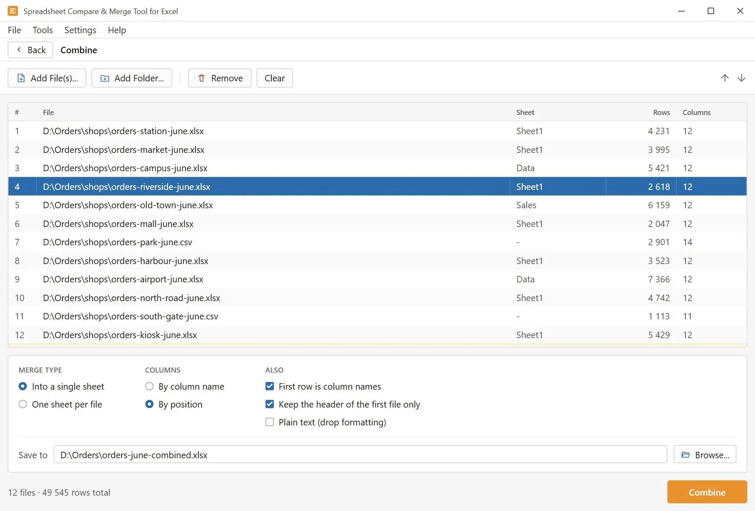
Task: Open the Tools menu
Action: [x=43, y=30]
